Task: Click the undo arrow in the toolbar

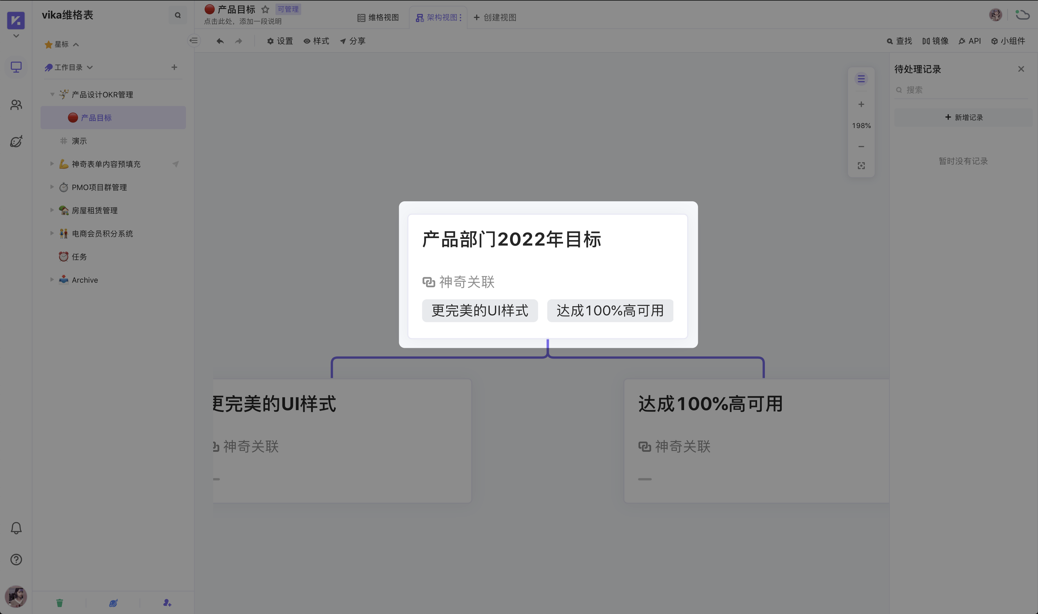Action: tap(220, 41)
